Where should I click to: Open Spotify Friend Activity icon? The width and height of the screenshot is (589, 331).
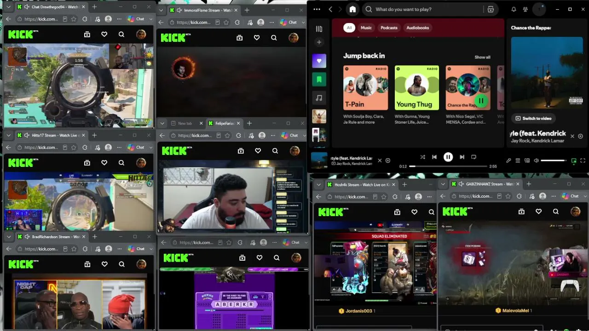click(525, 9)
